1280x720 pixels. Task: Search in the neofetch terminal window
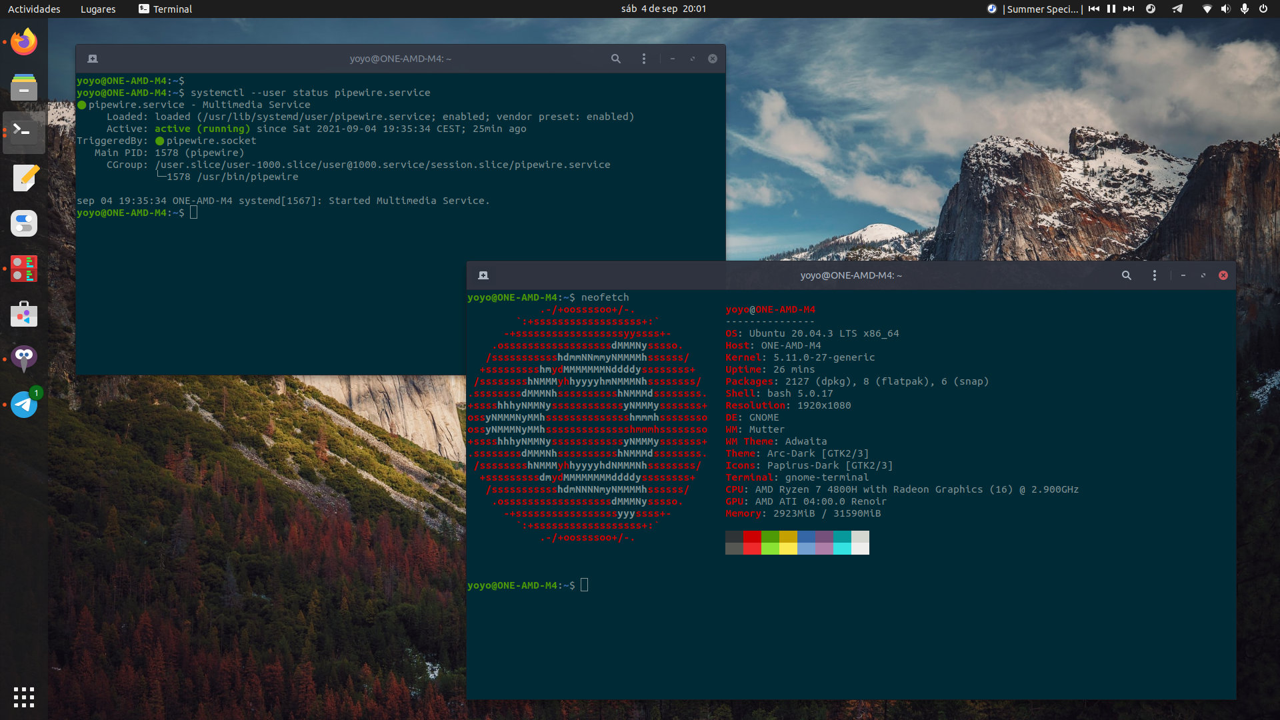[x=1126, y=275]
